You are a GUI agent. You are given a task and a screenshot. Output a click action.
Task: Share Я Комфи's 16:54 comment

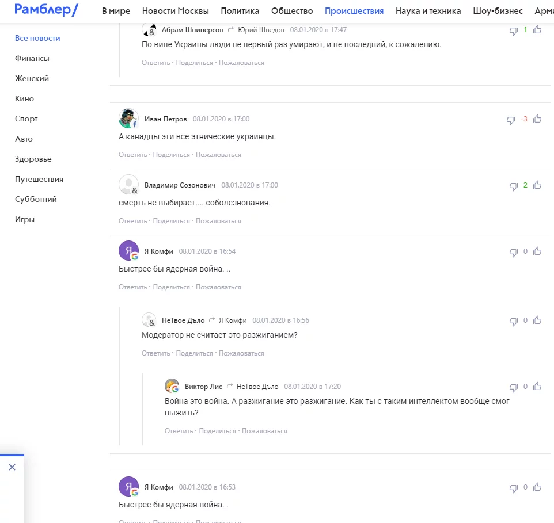point(172,287)
